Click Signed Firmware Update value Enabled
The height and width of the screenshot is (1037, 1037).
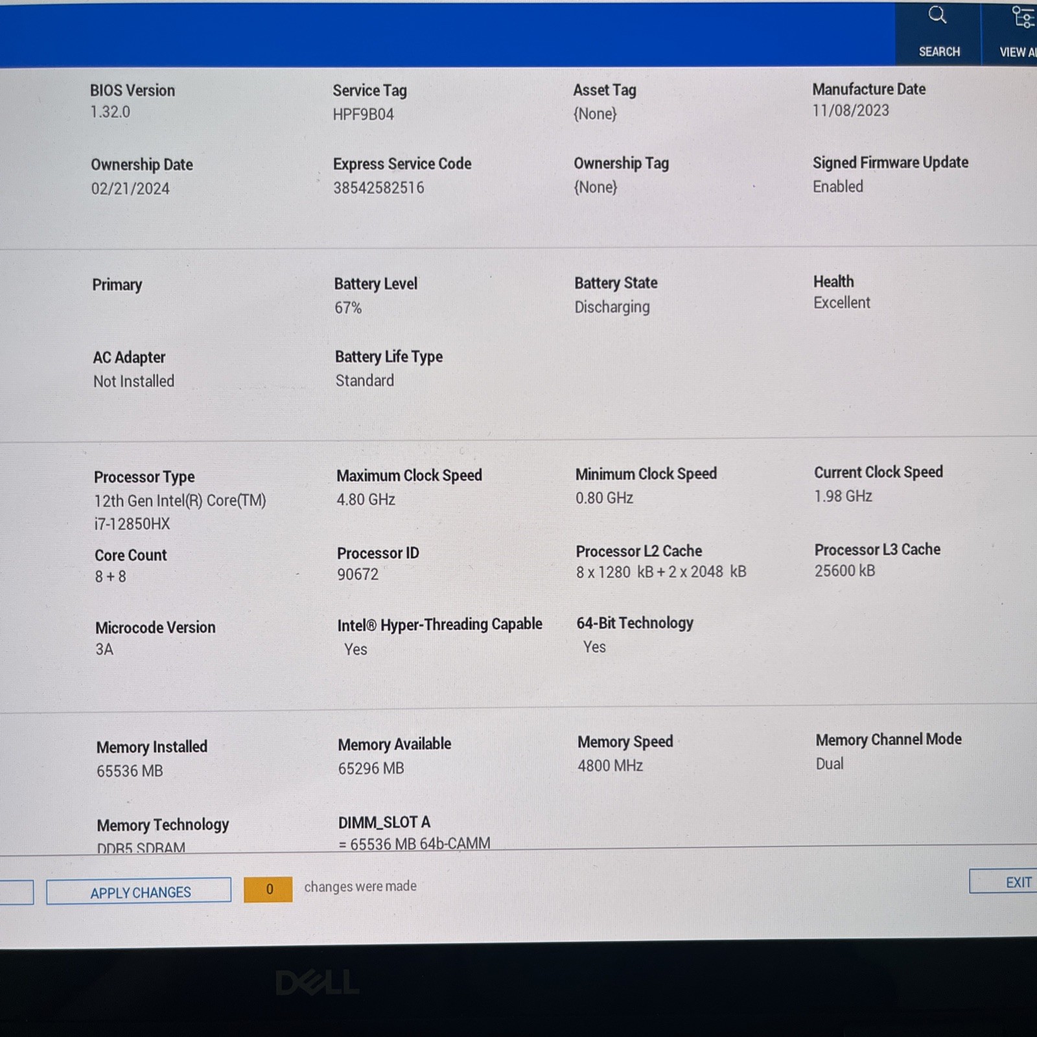(838, 187)
